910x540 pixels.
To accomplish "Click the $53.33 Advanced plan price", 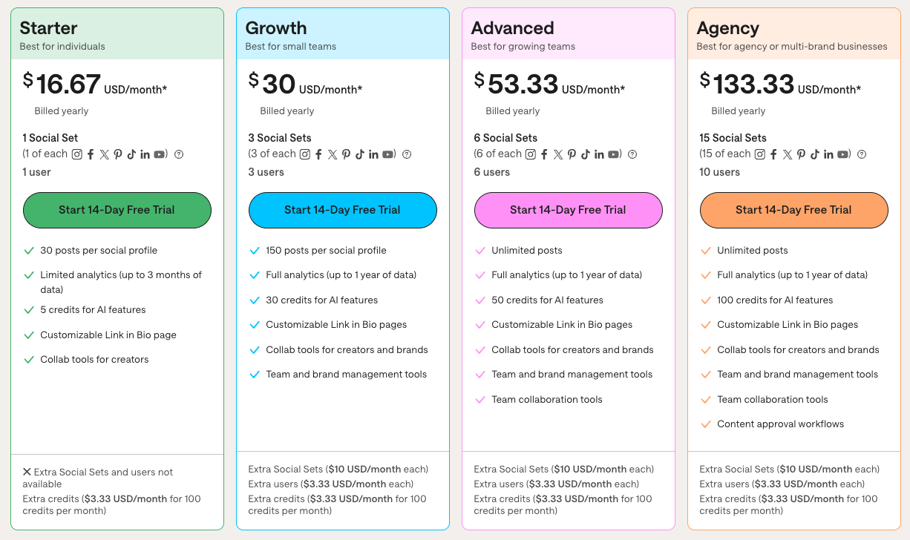I will 523,84.
